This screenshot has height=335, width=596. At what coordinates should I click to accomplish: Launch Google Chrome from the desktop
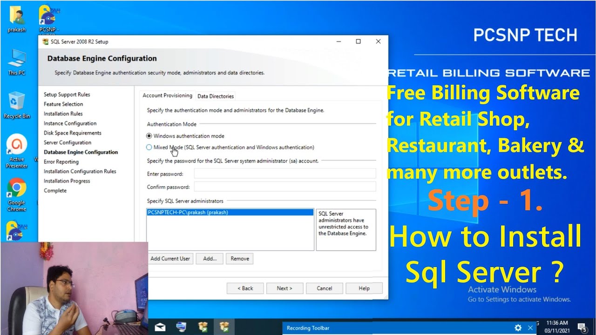(16, 195)
